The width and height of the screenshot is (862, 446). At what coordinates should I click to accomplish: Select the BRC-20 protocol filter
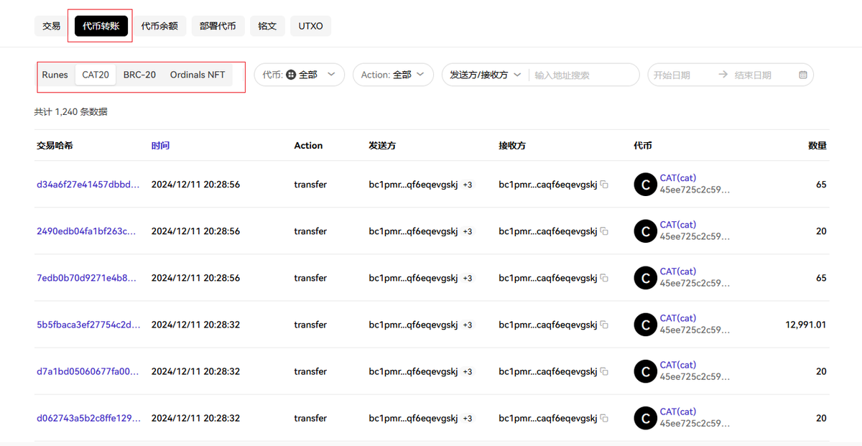(139, 75)
